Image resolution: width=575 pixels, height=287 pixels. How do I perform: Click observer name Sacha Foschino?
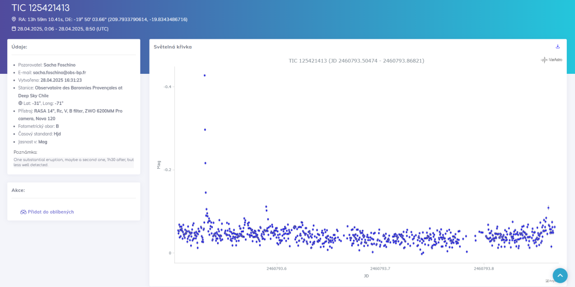pos(59,65)
